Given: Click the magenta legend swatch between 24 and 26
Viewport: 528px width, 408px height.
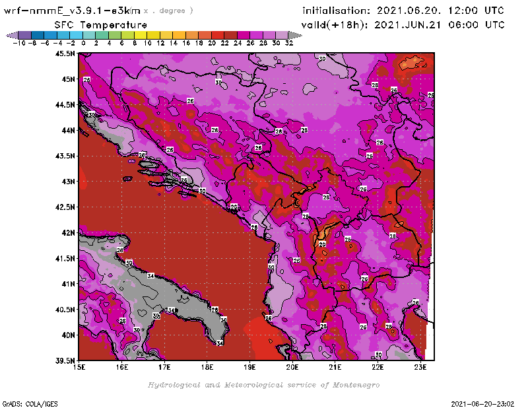Looking at the screenshot, I should (x=244, y=36).
